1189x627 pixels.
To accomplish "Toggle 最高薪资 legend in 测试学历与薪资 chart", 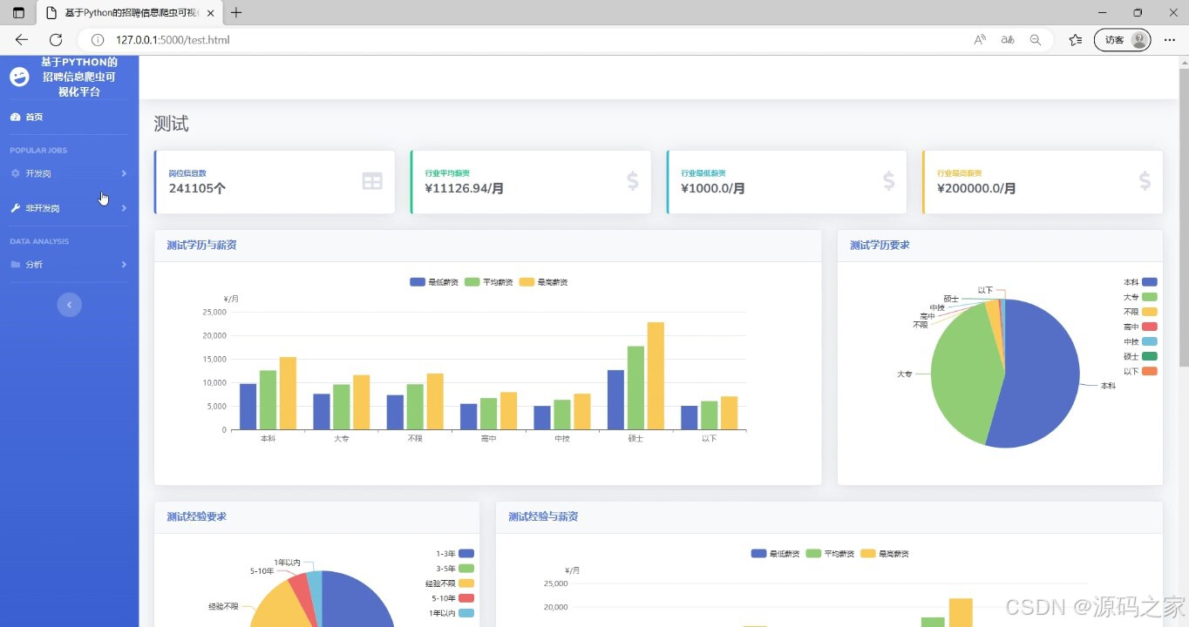I will [x=544, y=282].
